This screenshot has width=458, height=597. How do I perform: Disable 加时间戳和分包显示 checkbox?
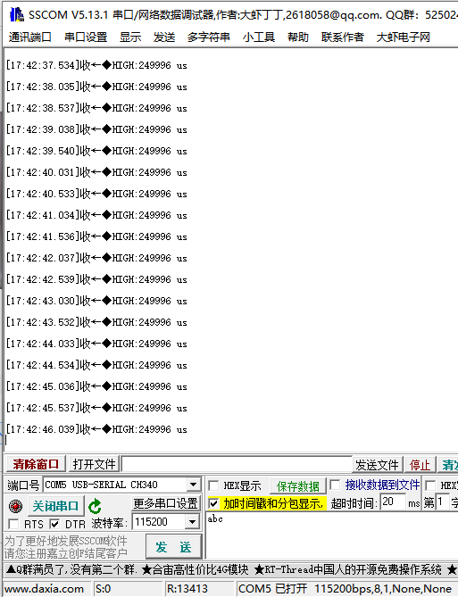tap(213, 503)
